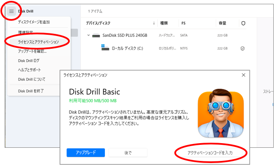Select ディスクイメージを追加 menu entry
Viewport: 275px width, 166px height.
[34, 22]
